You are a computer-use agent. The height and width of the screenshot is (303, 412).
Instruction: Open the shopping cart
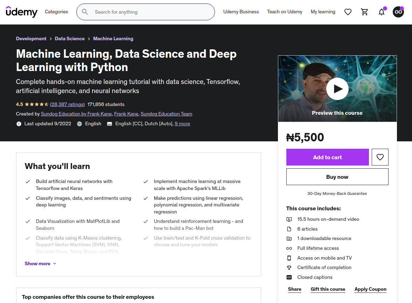tap(364, 12)
